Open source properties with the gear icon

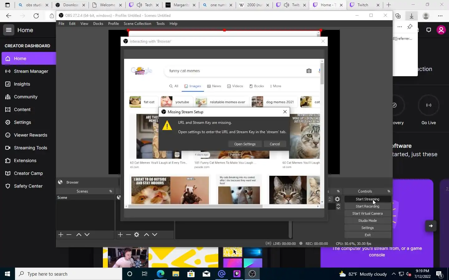click(137, 235)
